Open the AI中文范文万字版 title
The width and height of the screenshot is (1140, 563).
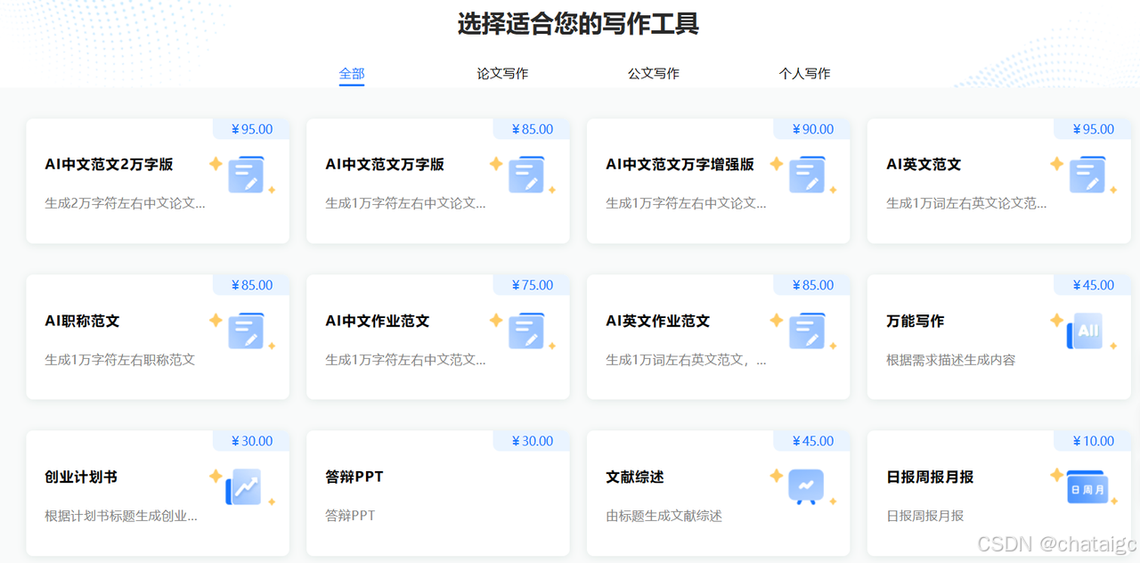(x=385, y=165)
